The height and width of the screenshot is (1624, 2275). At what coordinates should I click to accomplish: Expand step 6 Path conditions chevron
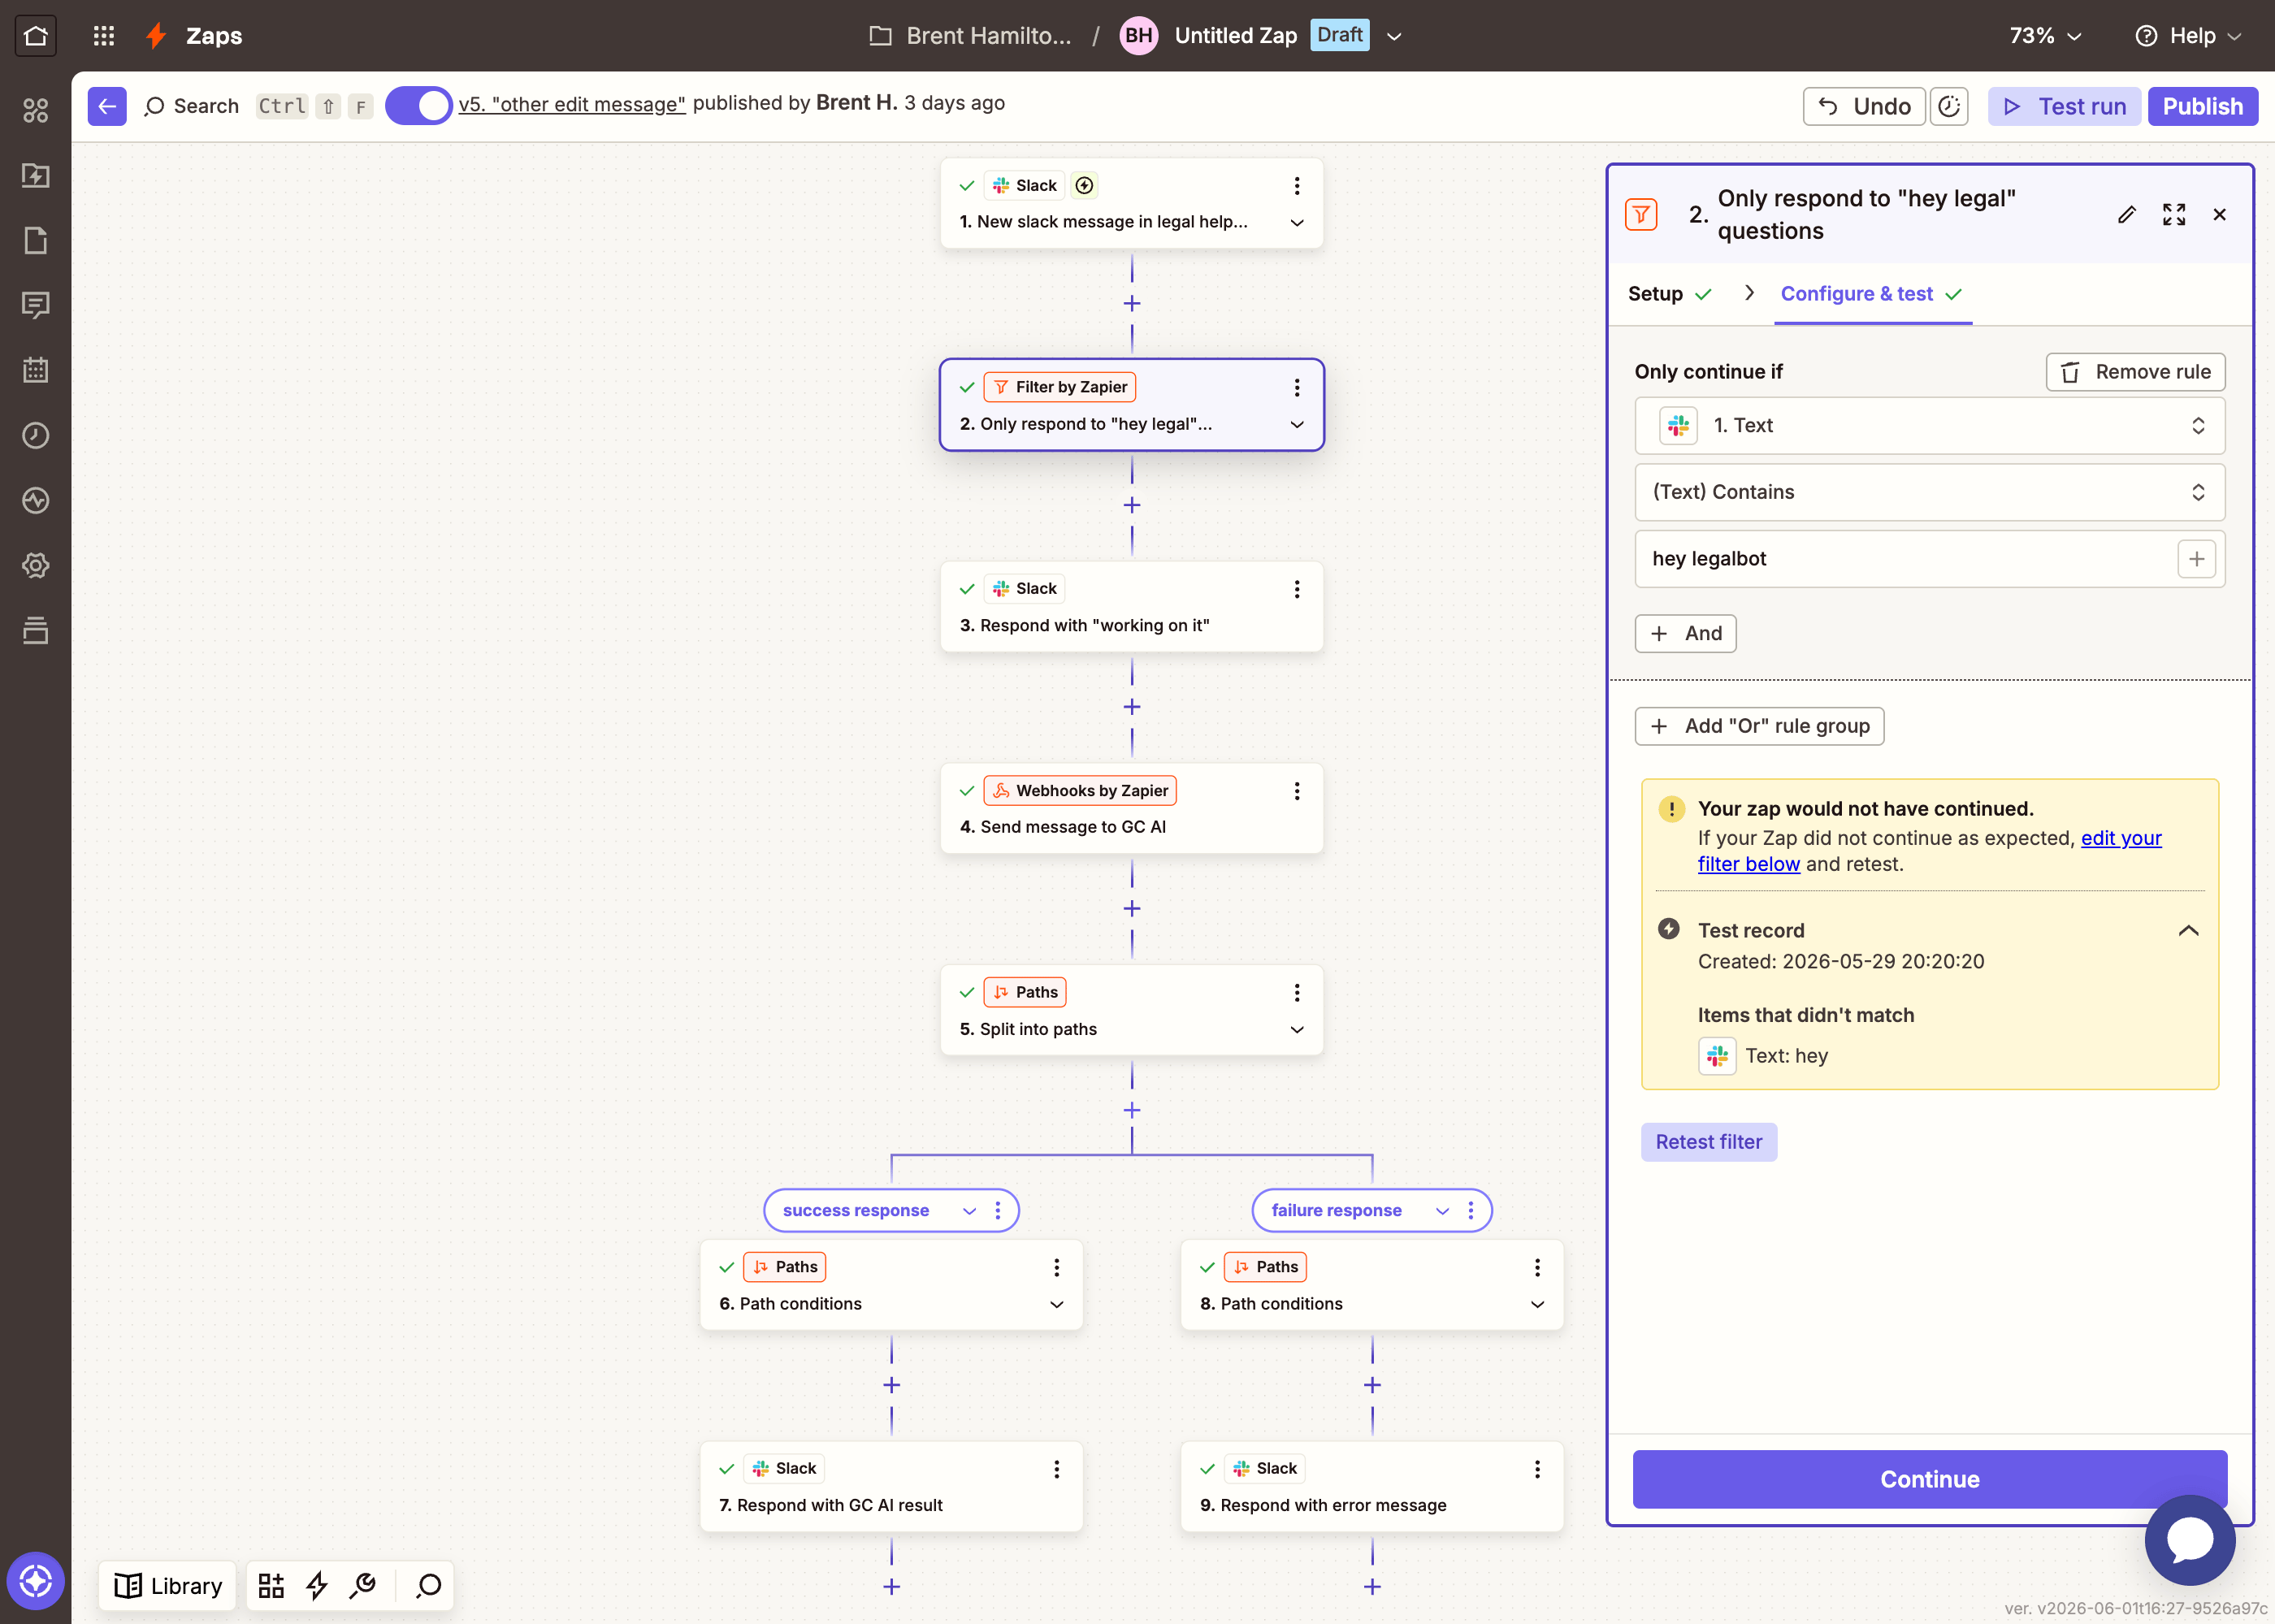(x=1057, y=1304)
